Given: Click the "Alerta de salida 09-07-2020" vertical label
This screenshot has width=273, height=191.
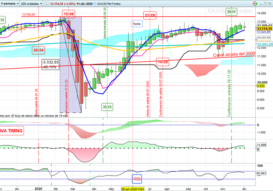Looking at the screenshot, I should [148, 99].
